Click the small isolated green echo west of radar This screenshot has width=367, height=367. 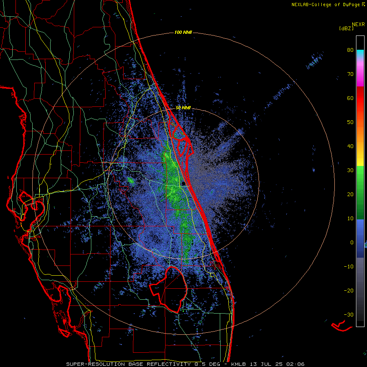click(x=130, y=181)
